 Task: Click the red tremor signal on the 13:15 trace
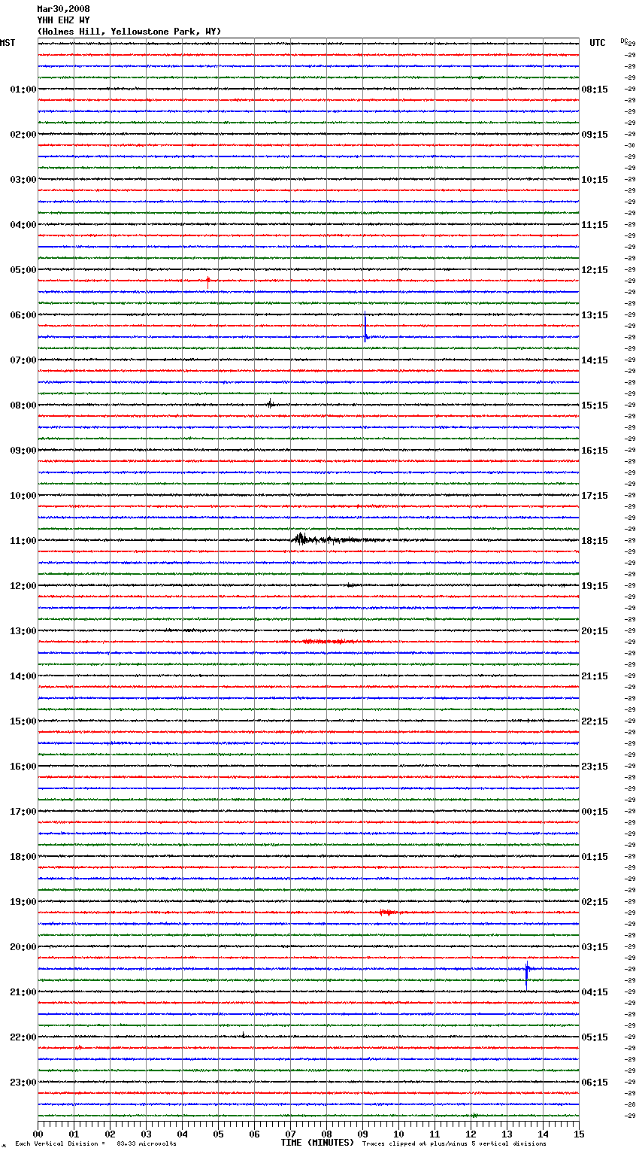(x=329, y=642)
